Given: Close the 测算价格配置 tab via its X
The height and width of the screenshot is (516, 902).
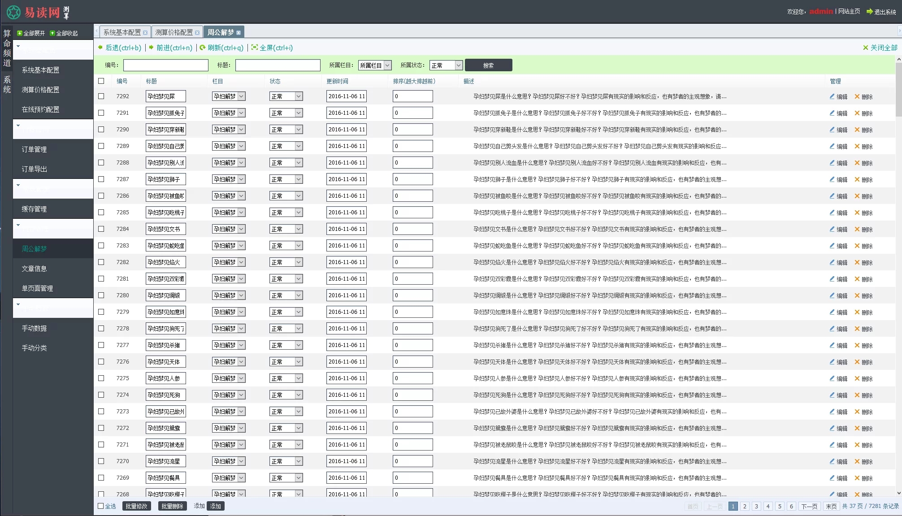Looking at the screenshot, I should click(x=197, y=33).
